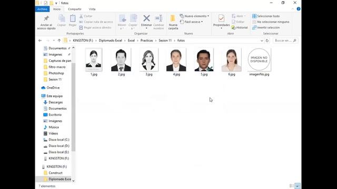The height and width of the screenshot is (189, 337).
Task: Open OneDrive in navigation pane
Action: (51, 88)
